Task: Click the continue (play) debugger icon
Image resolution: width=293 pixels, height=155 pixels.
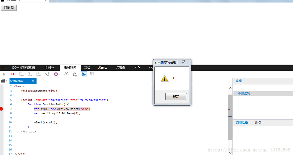Action: click(4, 74)
